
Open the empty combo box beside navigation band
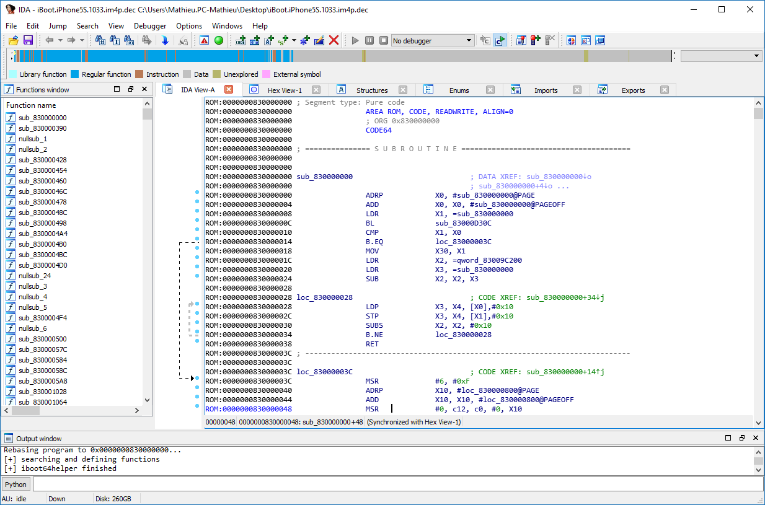tap(721, 56)
